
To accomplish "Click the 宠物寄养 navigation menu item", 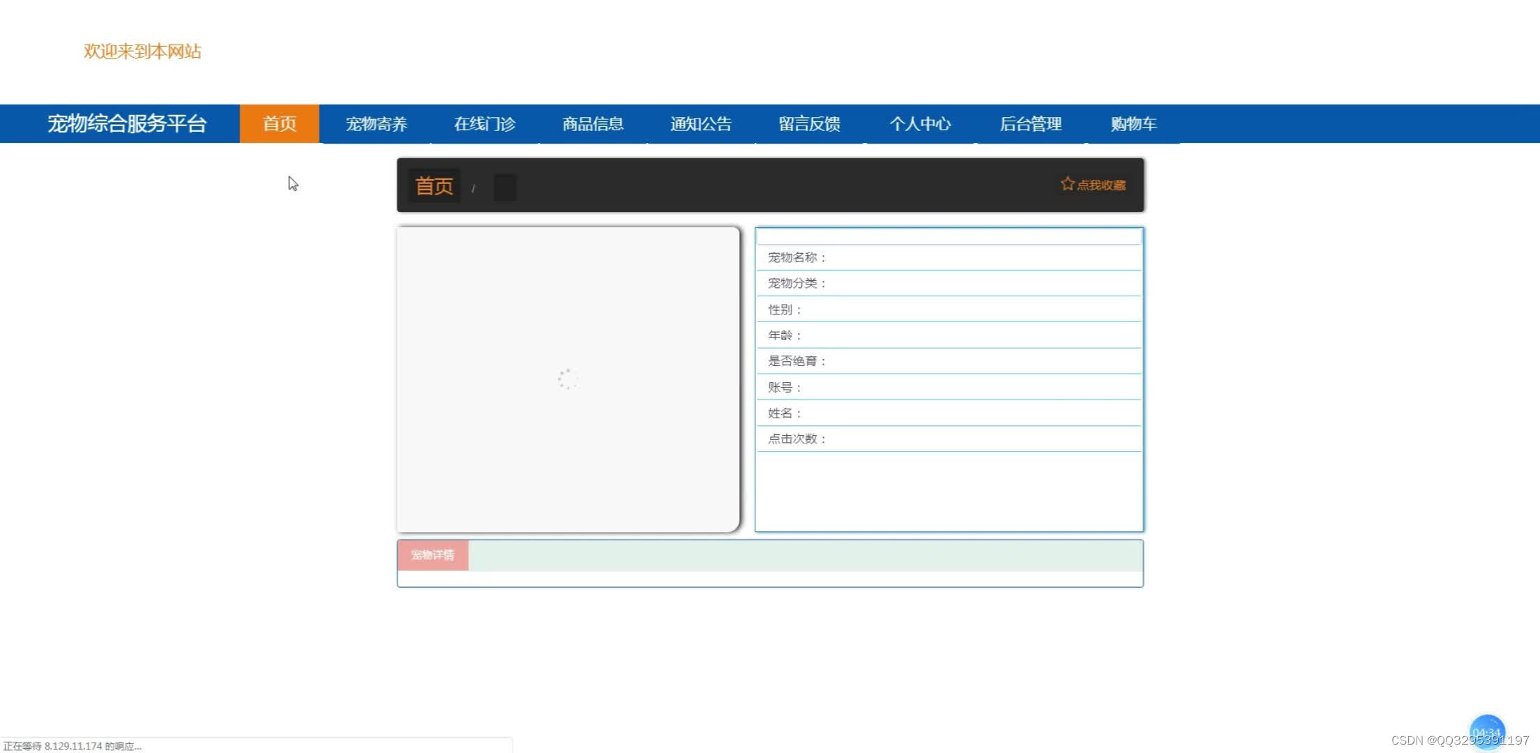I will coord(377,123).
